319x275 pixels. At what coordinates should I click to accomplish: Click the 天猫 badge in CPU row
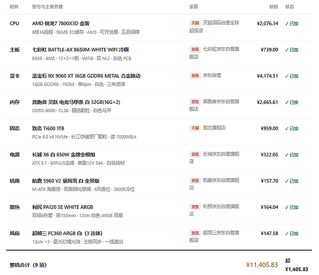coord(195,23)
